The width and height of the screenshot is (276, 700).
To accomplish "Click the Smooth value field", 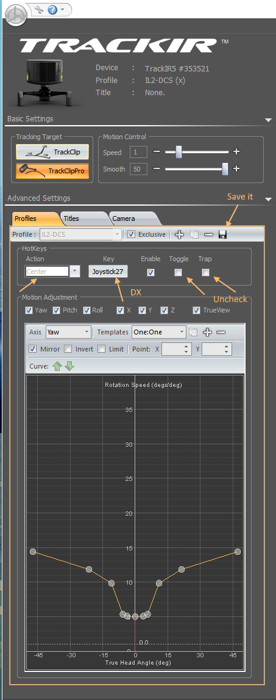I will point(139,169).
